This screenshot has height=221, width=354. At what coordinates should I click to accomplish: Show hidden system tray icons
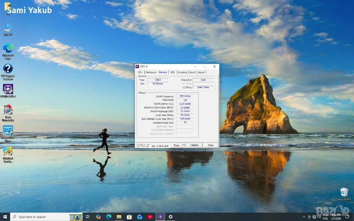click(x=304, y=217)
